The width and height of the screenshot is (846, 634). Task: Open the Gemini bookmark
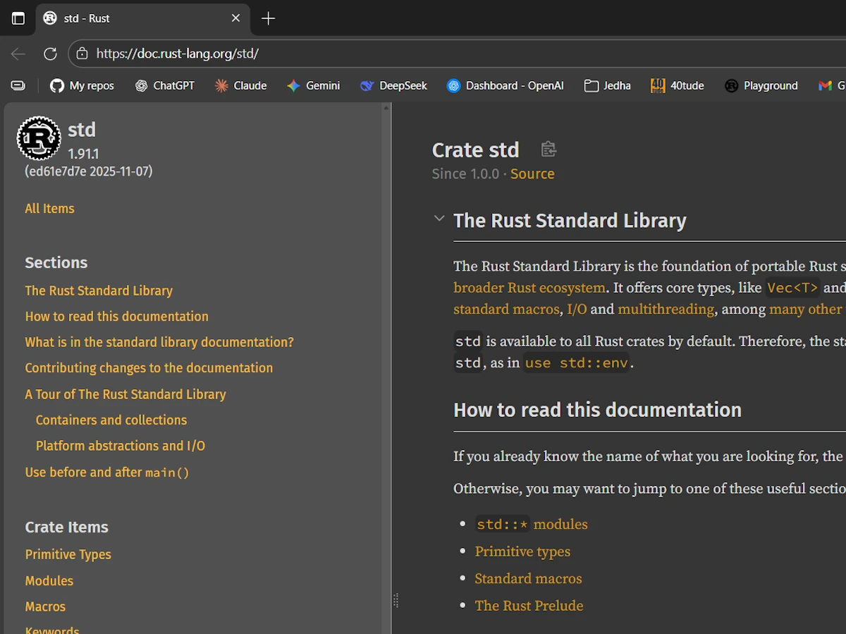[x=313, y=85]
